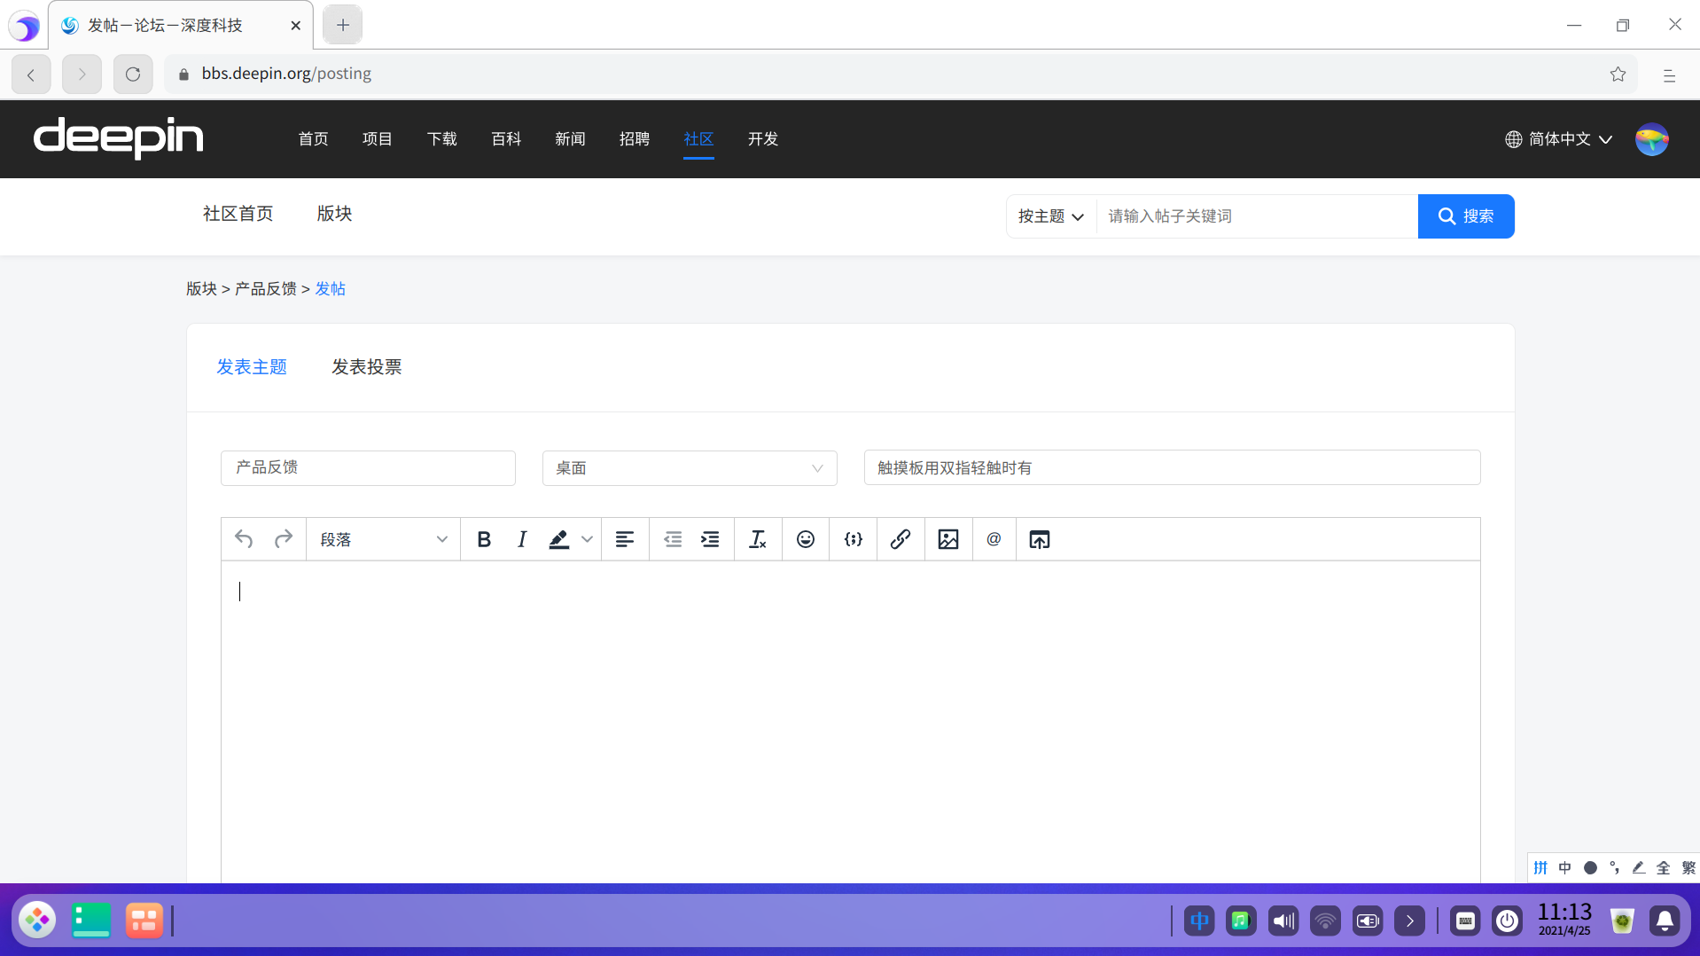This screenshot has height=956, width=1700.
Task: Clear text formatting
Action: 758,539
